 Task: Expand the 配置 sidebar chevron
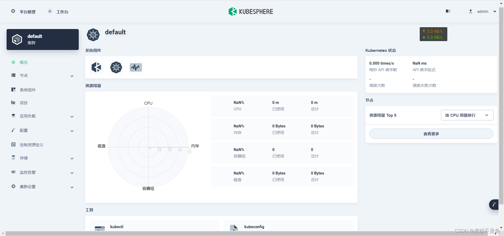[x=72, y=131]
